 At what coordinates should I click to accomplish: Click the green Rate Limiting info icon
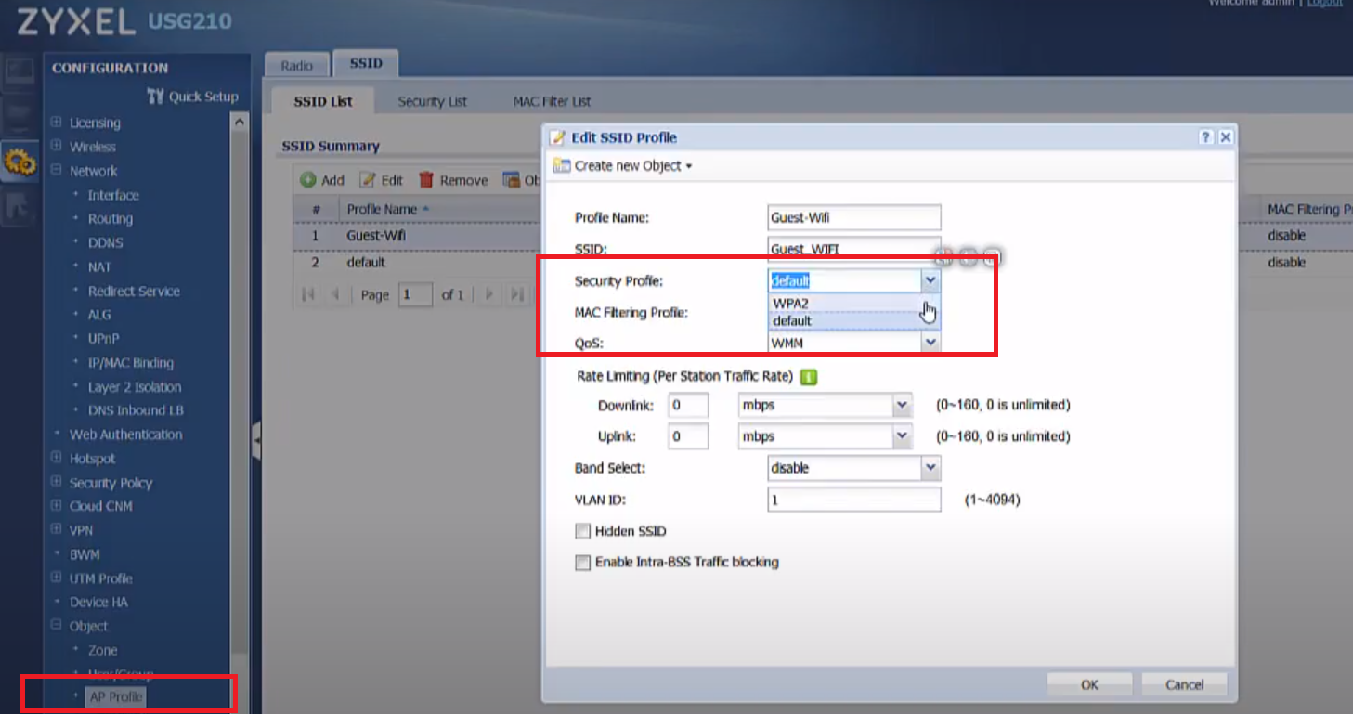tap(808, 377)
